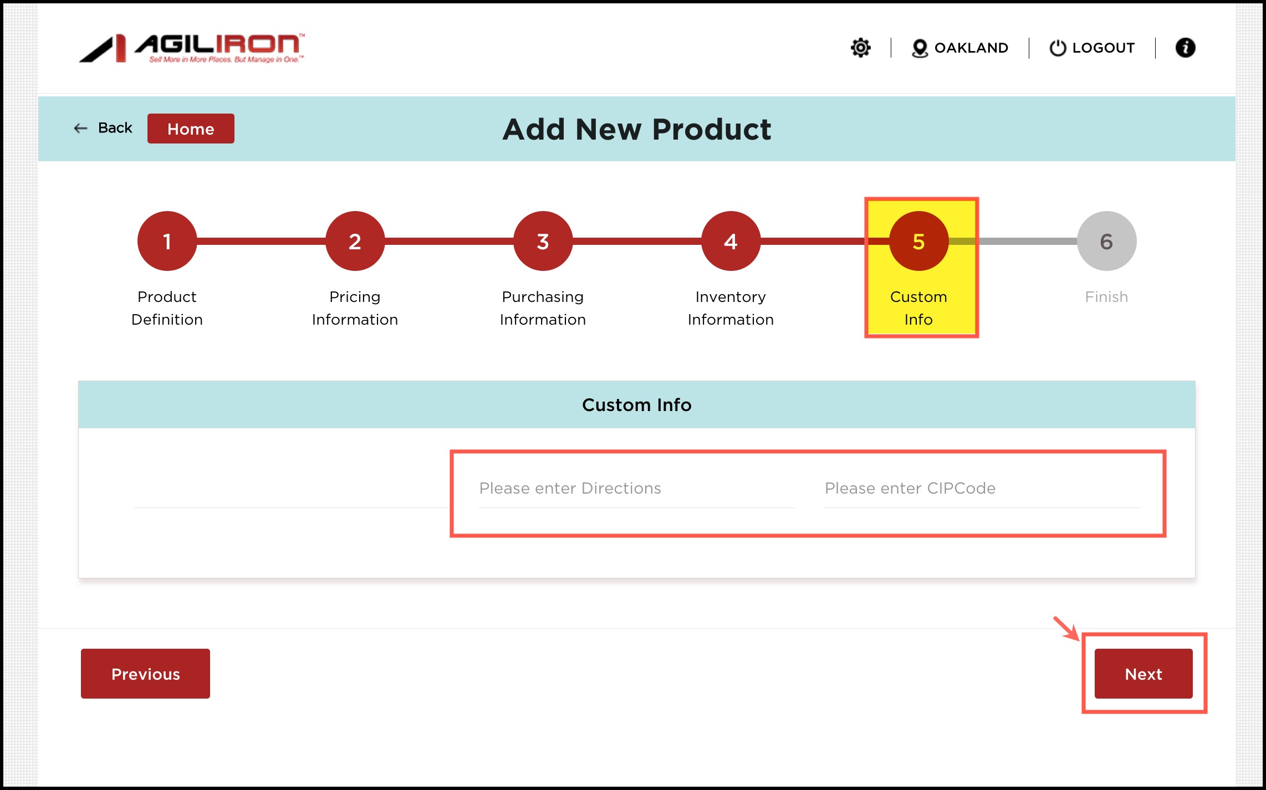Image resolution: width=1266 pixels, height=790 pixels.
Task: Click the Previous button
Action: click(x=145, y=674)
